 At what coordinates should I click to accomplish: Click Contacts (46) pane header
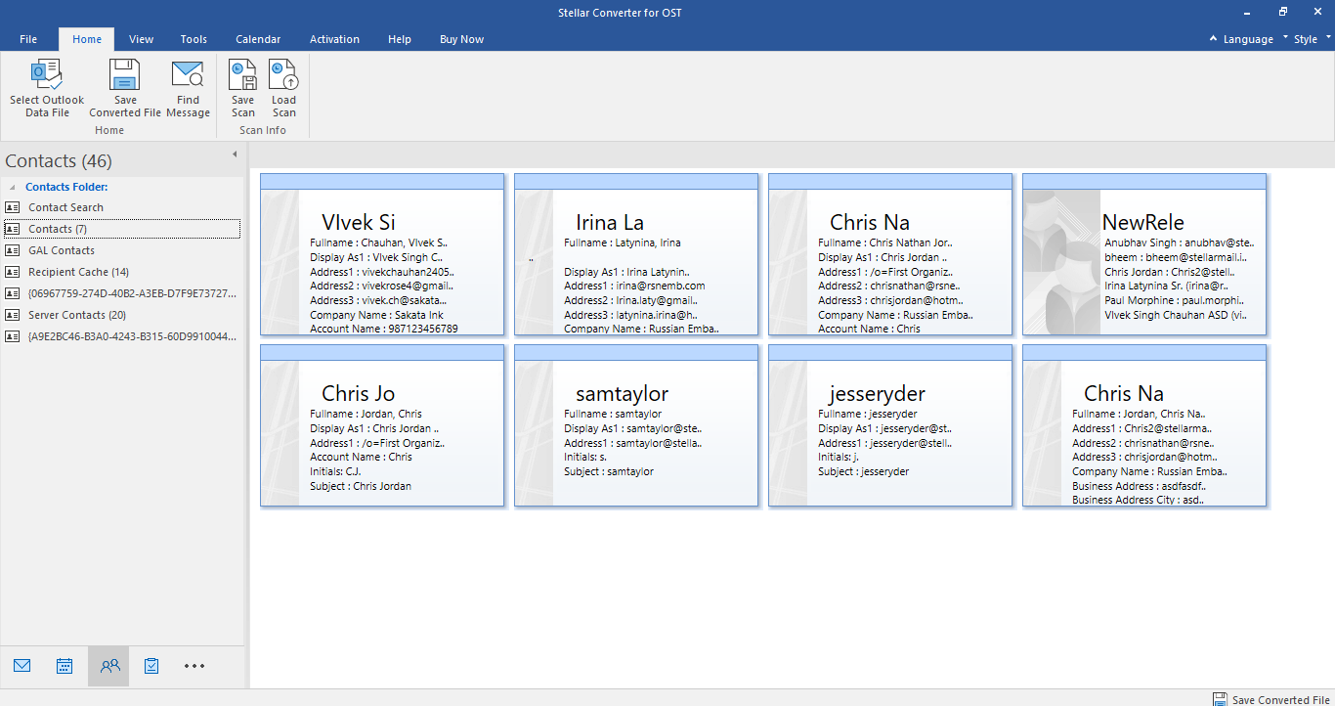(x=59, y=161)
